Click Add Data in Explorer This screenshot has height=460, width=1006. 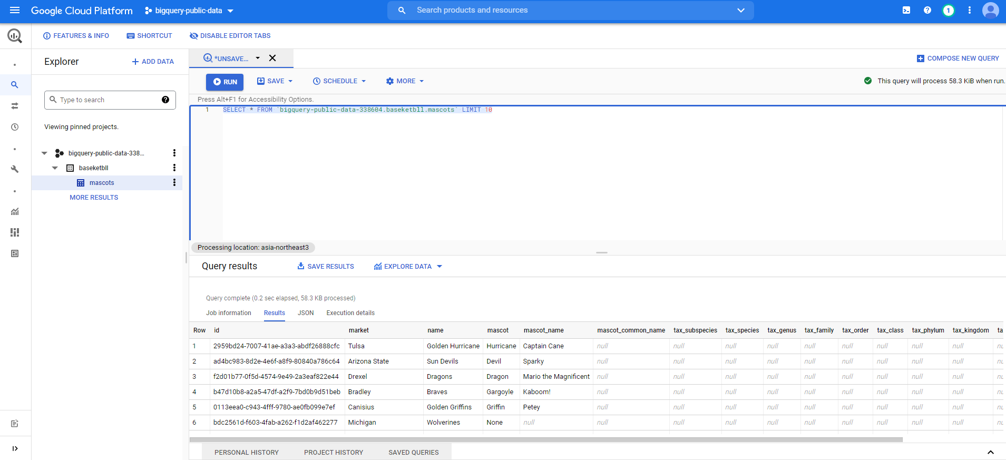point(153,62)
